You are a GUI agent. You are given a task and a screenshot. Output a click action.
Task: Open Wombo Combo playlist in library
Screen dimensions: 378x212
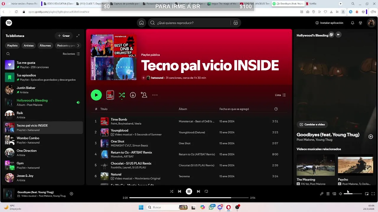click(43, 140)
